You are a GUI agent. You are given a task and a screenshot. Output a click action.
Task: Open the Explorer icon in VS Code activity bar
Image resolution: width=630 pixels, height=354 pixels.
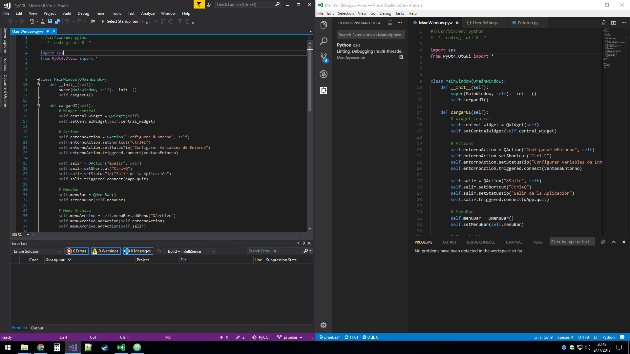point(324,25)
